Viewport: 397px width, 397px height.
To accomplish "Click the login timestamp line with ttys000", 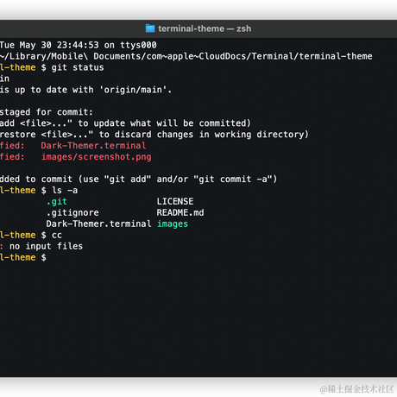I will pos(79,45).
